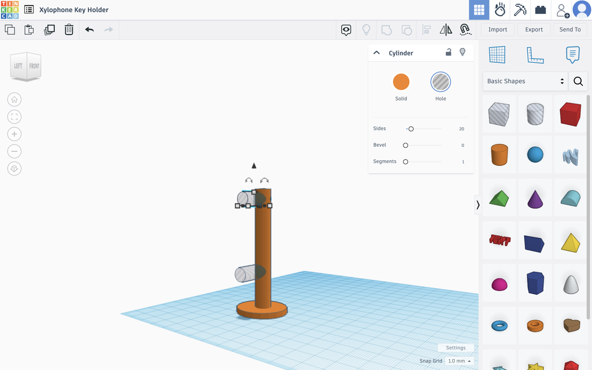Screen dimensions: 592x370
Task: Click the FRONT face of view cube
Action: coord(34,66)
